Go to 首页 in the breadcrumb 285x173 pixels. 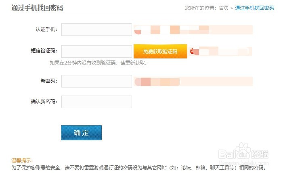tap(224, 8)
